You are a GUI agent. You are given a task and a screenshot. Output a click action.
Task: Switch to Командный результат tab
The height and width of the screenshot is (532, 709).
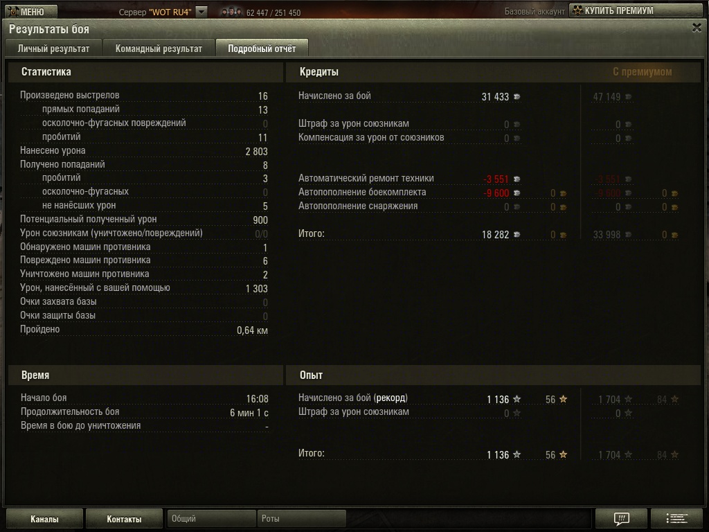tap(159, 48)
